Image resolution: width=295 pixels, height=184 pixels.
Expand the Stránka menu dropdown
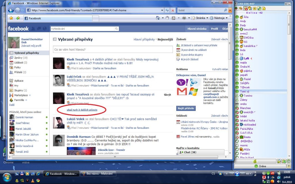(x=207, y=18)
